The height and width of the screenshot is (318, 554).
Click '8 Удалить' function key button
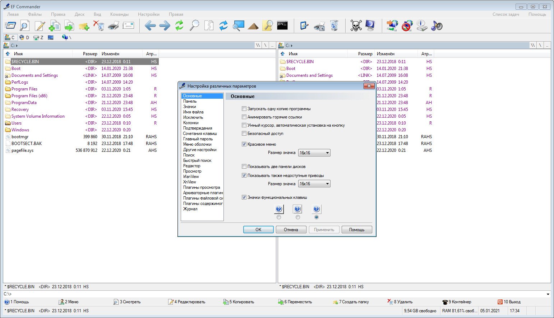400,302
